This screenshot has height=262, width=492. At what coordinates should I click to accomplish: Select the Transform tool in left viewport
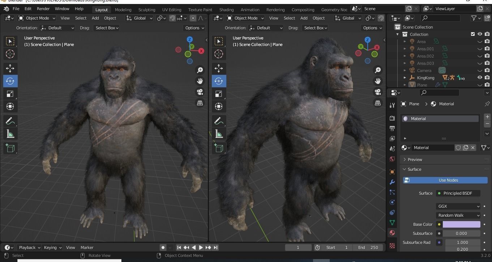tap(10, 106)
